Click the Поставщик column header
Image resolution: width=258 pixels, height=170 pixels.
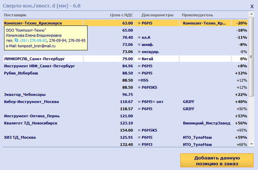click(15, 15)
